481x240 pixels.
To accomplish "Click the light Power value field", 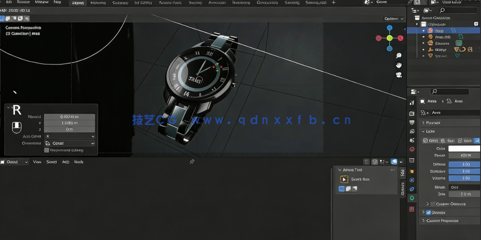I will tap(465, 156).
